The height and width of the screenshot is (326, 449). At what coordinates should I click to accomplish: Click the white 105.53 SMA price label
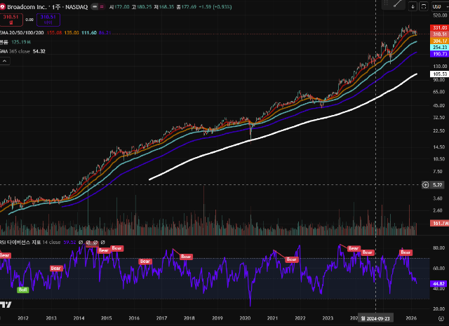tap(440, 74)
